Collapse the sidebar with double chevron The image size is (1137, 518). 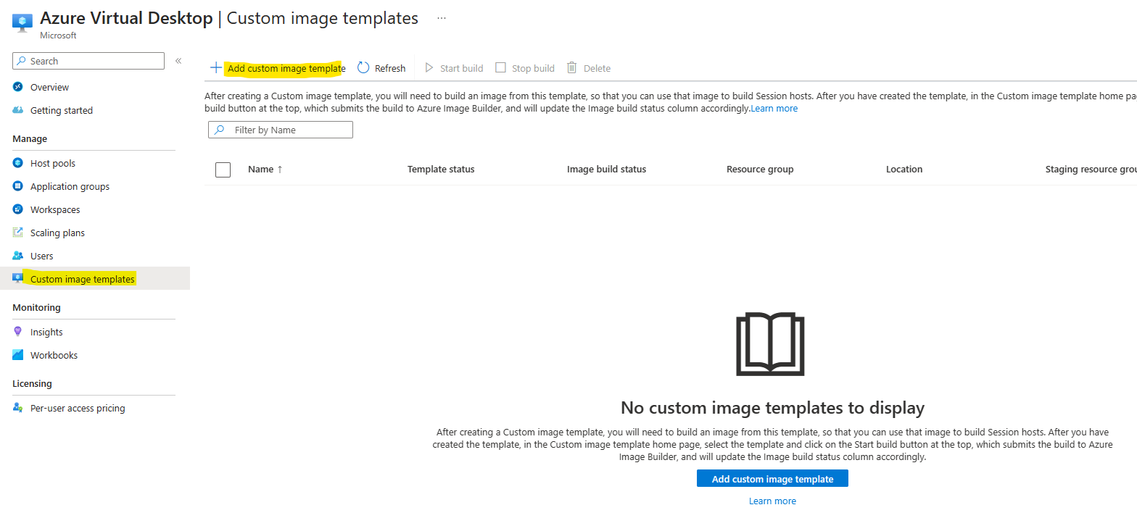178,61
